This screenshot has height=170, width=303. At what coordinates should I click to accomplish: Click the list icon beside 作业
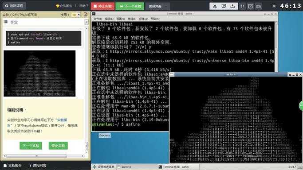(x=6, y=22)
